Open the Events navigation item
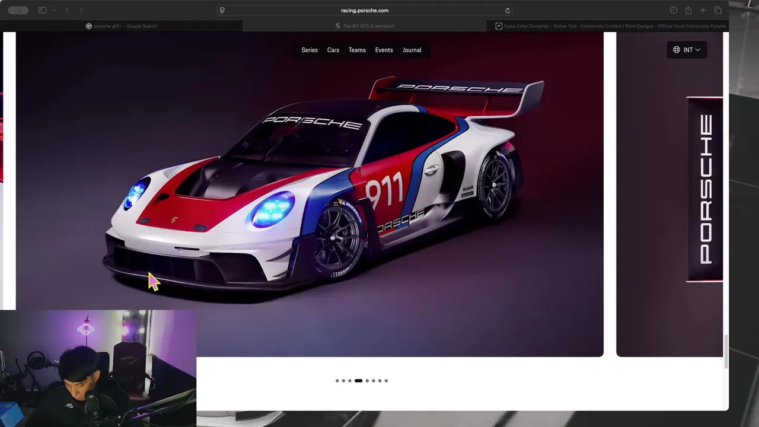This screenshot has width=759, height=427. (384, 50)
